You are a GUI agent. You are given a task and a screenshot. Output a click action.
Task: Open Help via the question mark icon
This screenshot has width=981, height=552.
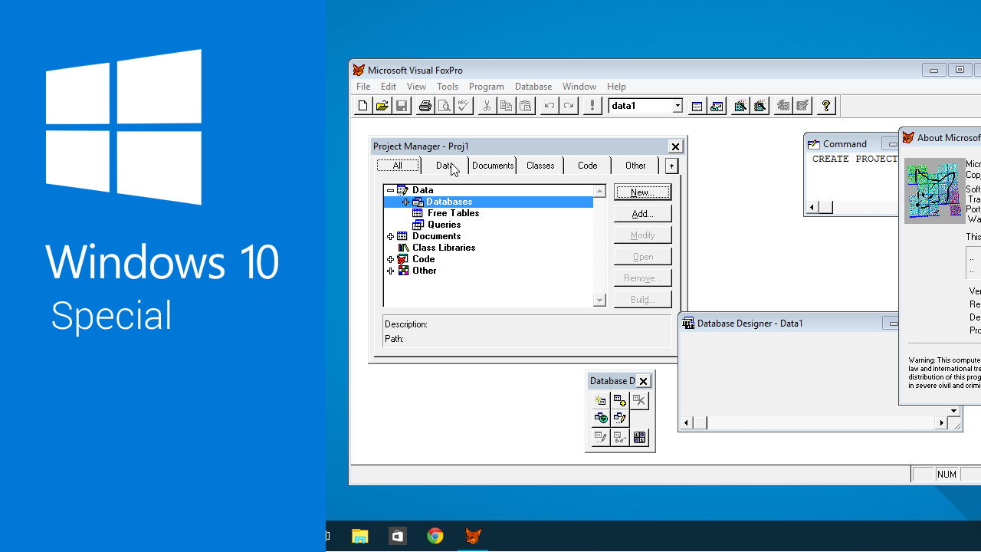pyautogui.click(x=825, y=106)
